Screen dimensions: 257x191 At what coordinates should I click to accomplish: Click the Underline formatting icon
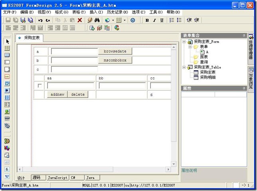(x=162, y=20)
